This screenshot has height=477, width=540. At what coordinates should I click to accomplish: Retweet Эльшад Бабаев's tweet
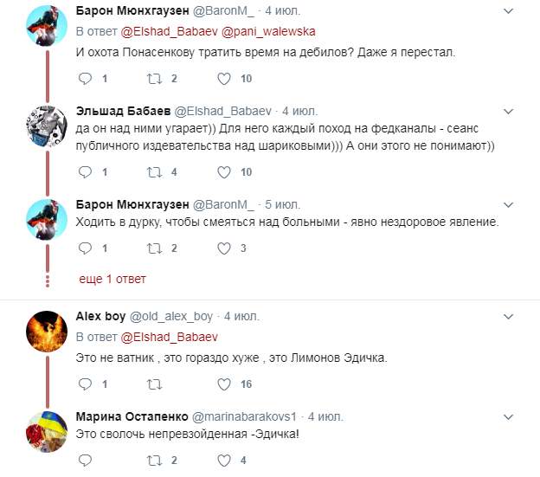154,172
